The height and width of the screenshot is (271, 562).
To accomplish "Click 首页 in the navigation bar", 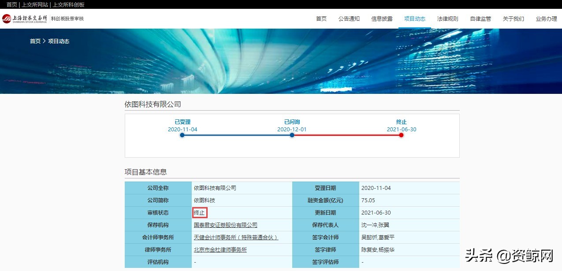I will click(x=320, y=19).
